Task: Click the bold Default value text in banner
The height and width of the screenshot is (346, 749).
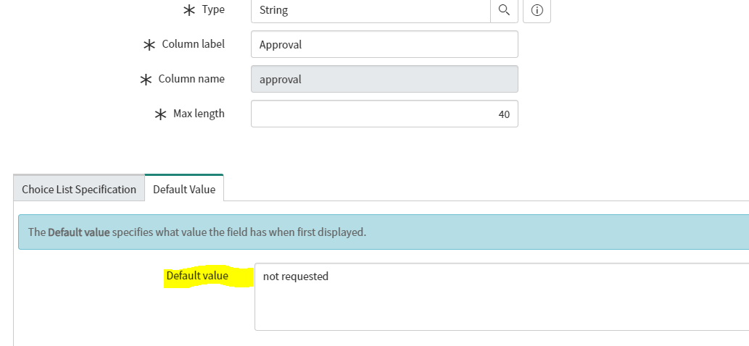Action: pyautogui.click(x=79, y=232)
